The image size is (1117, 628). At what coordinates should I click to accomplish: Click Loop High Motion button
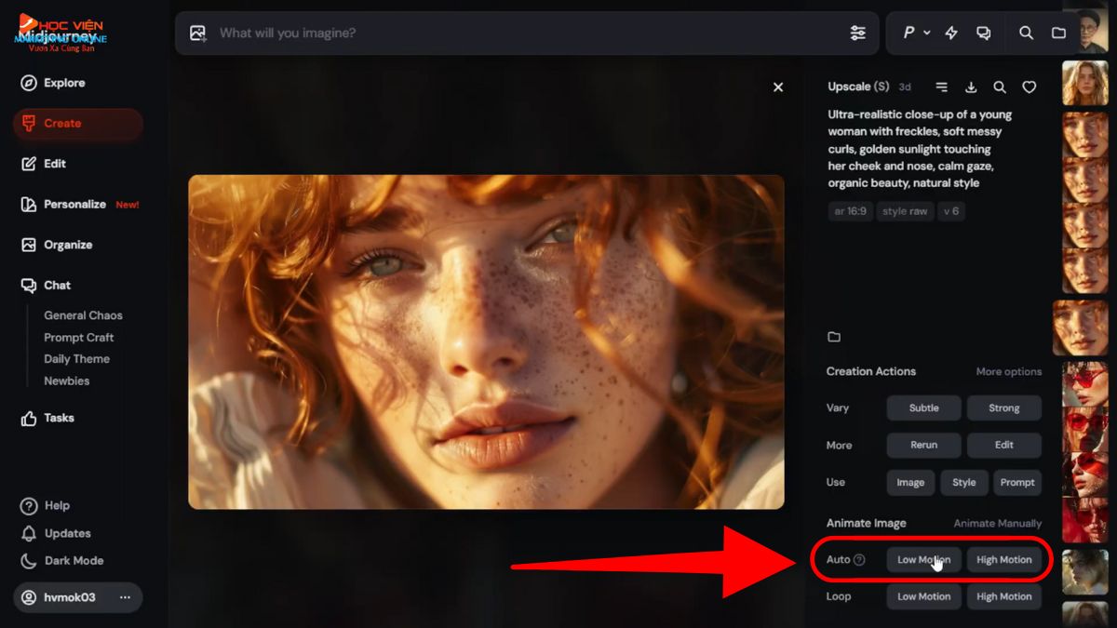click(1003, 596)
